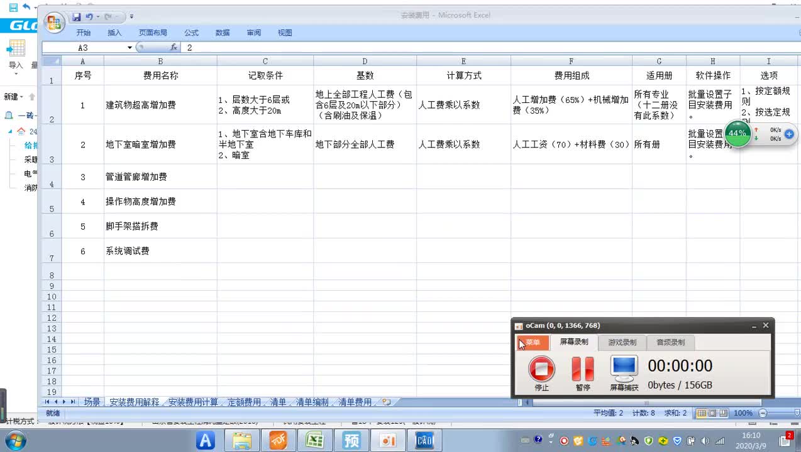Select cell 地下室暗室增加费

coord(160,144)
